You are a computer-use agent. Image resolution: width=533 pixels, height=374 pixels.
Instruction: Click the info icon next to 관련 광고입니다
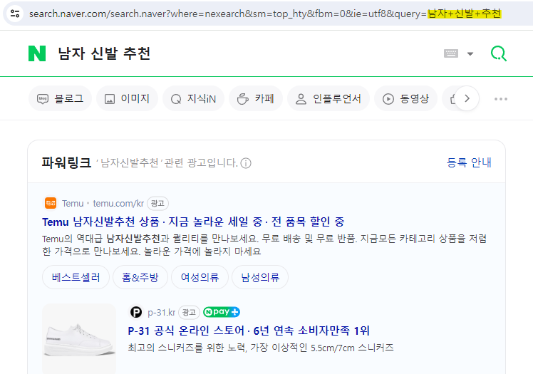tap(246, 163)
